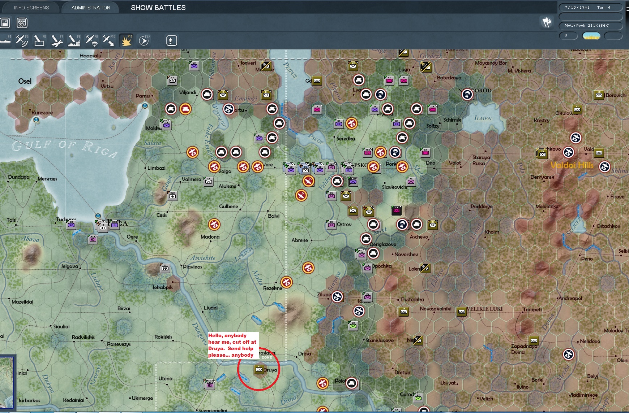Select the unit east of Lake Peipus at Gdov
Viewport: 629px width, 413px height.
(317, 81)
